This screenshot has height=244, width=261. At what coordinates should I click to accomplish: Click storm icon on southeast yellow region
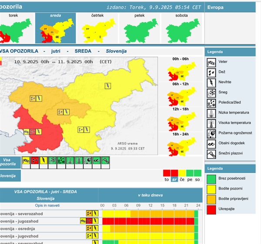[x=87, y=130]
